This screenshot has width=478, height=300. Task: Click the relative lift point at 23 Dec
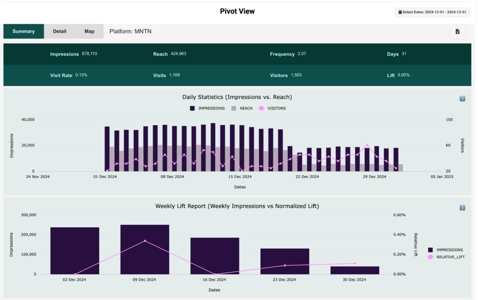click(285, 265)
